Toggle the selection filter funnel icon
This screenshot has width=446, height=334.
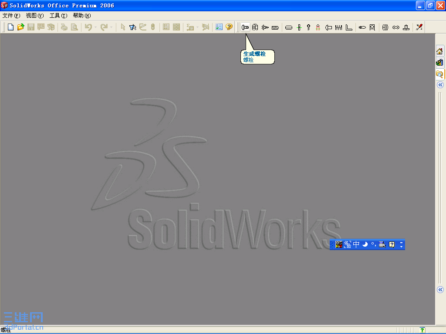pos(132,27)
